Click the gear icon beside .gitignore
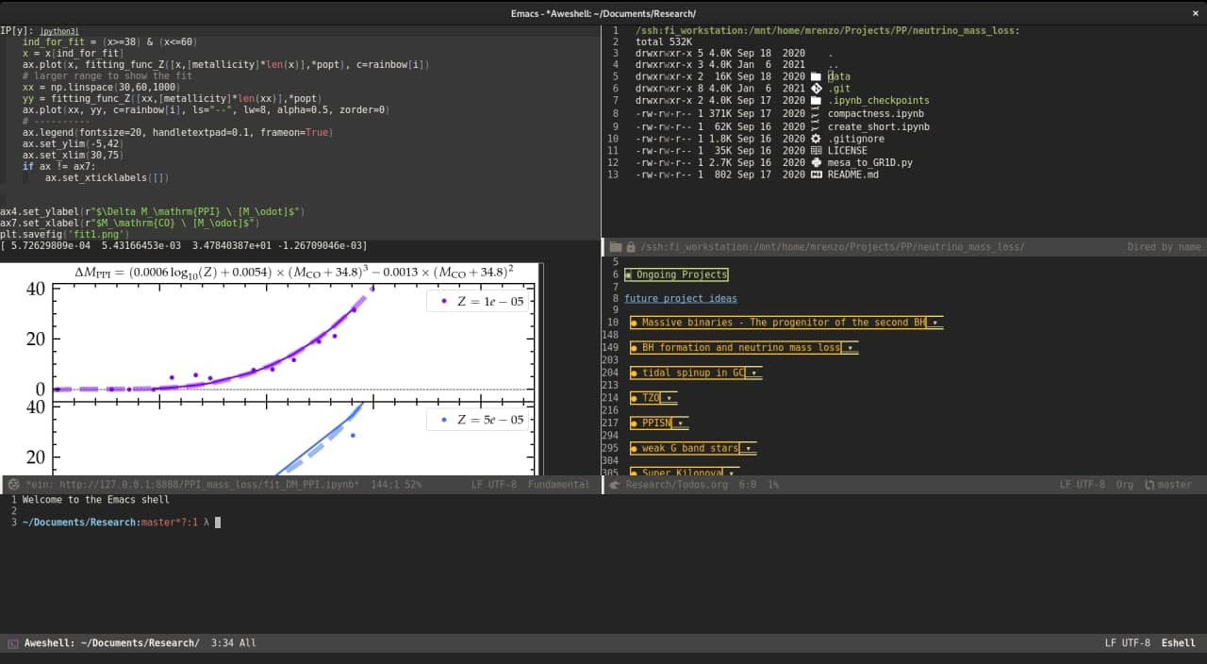This screenshot has width=1207, height=664. click(816, 139)
